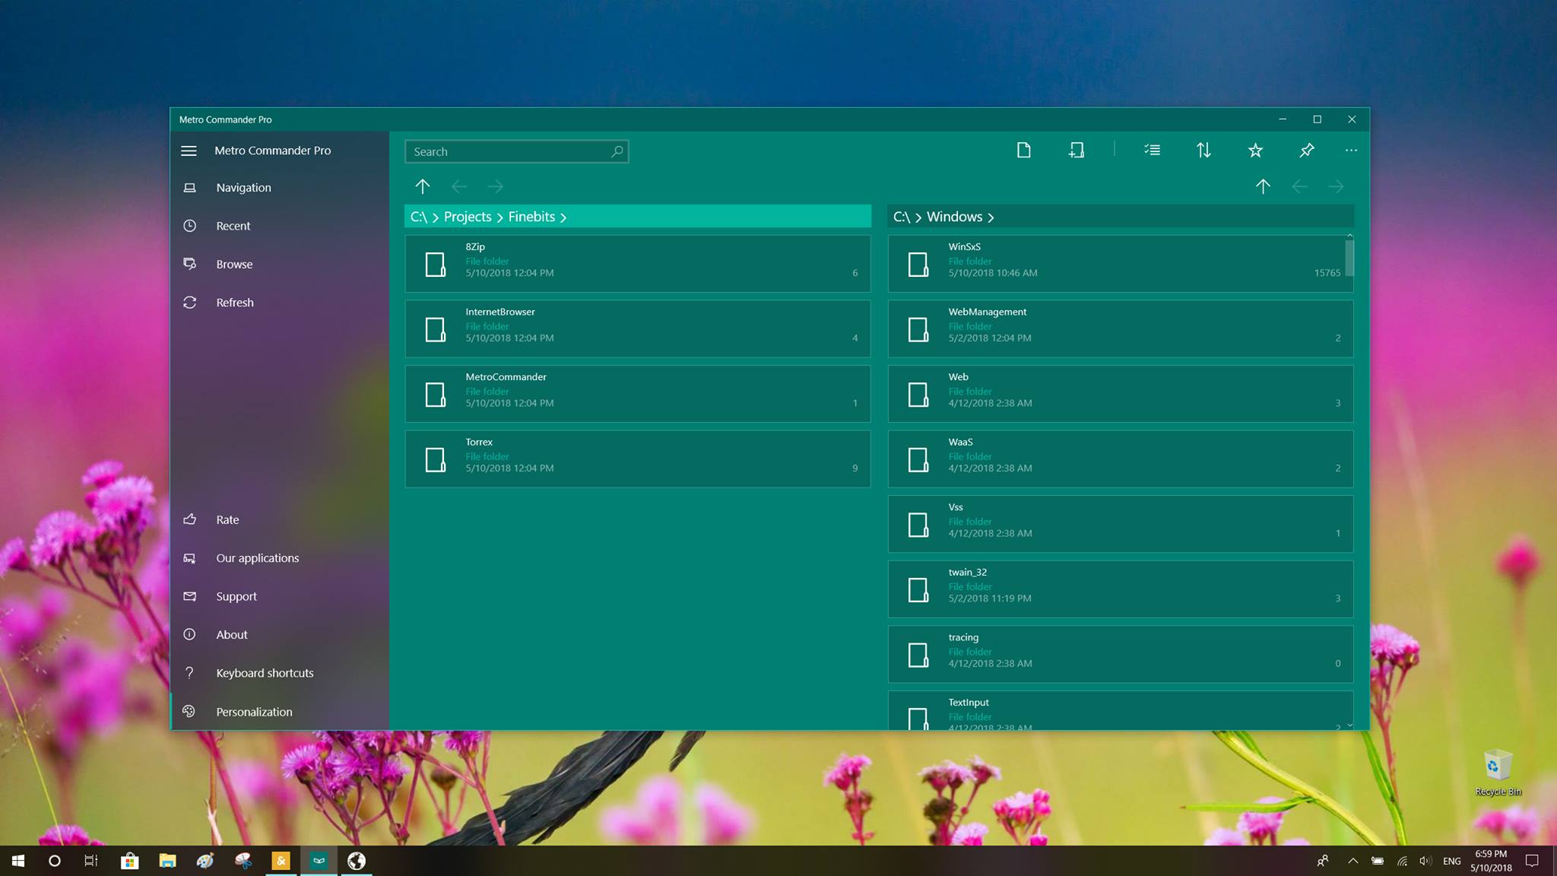Select the 8Zip folder

[x=638, y=263]
